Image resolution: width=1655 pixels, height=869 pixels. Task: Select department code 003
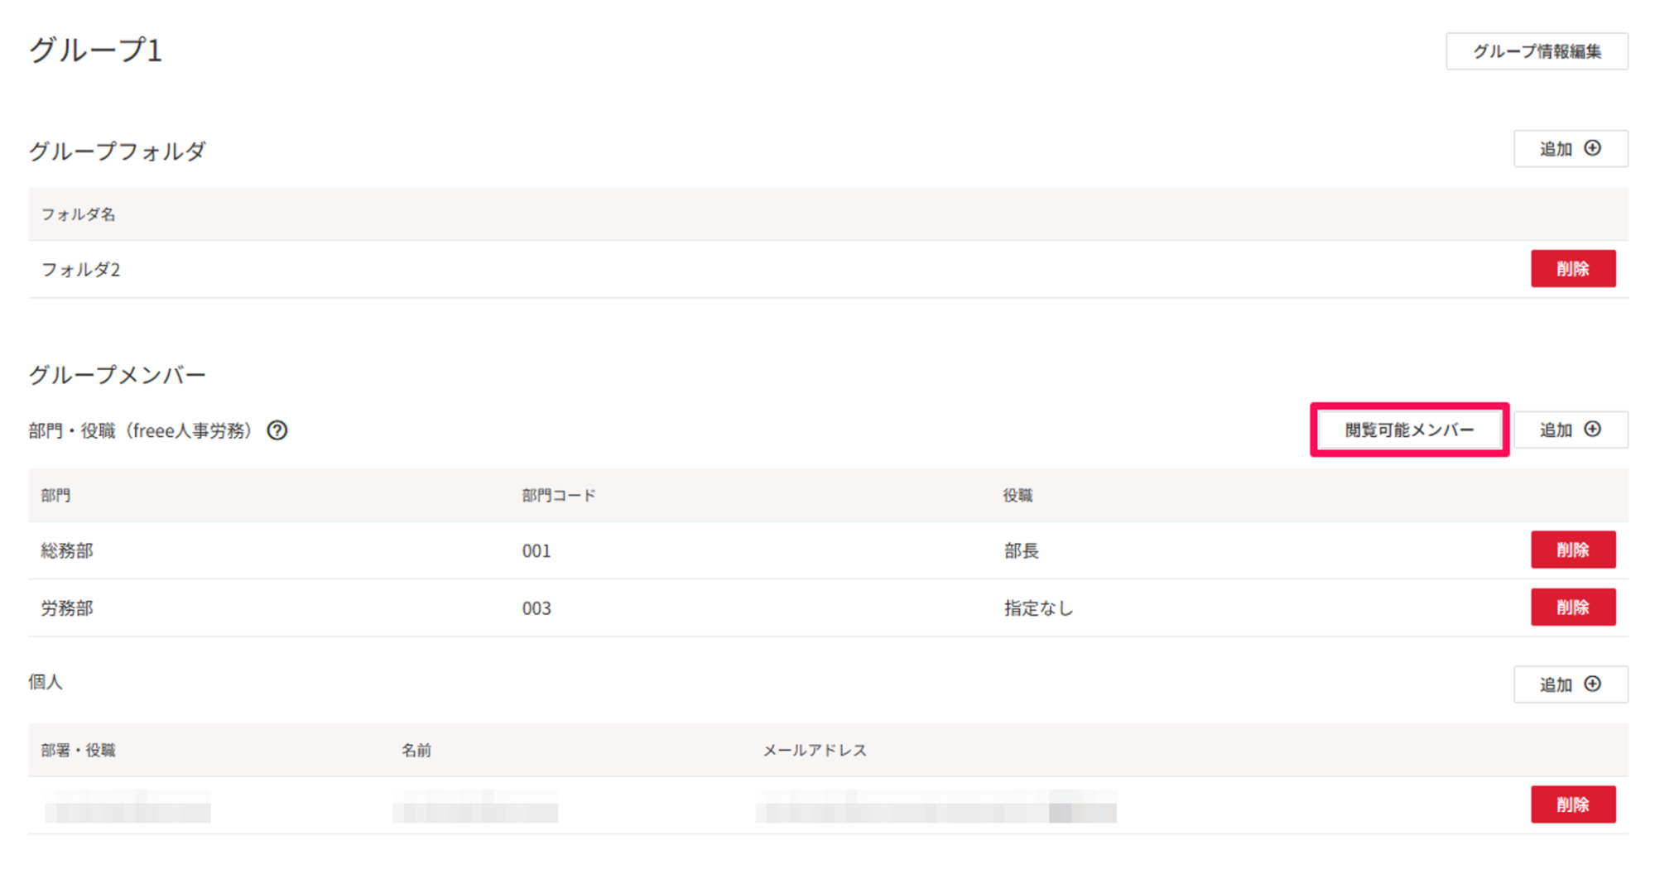(x=536, y=608)
